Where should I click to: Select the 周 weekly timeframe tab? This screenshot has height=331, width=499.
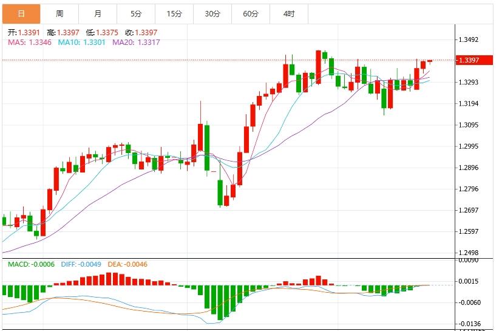[x=59, y=13]
